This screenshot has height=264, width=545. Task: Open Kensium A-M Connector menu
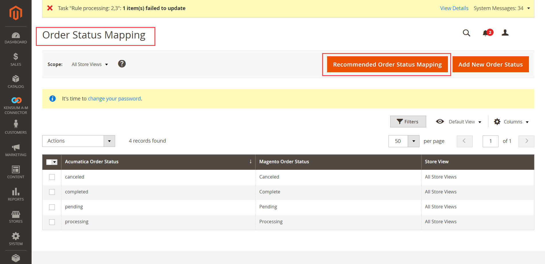click(x=16, y=106)
